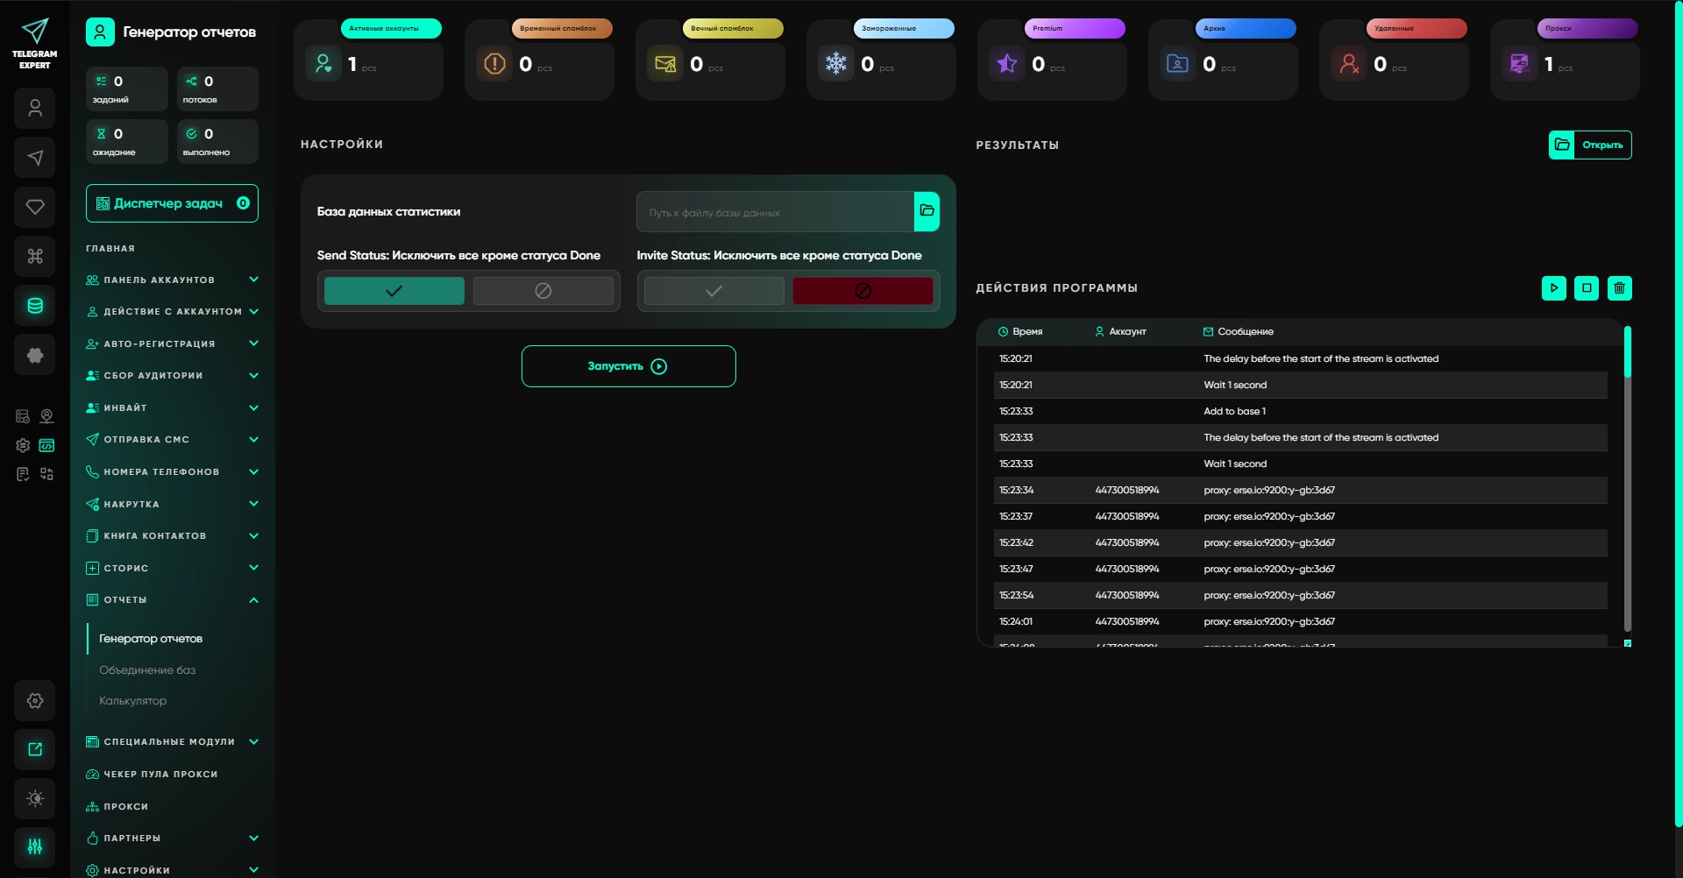Open the sliders equalizer sidebar icon

pyautogui.click(x=35, y=846)
